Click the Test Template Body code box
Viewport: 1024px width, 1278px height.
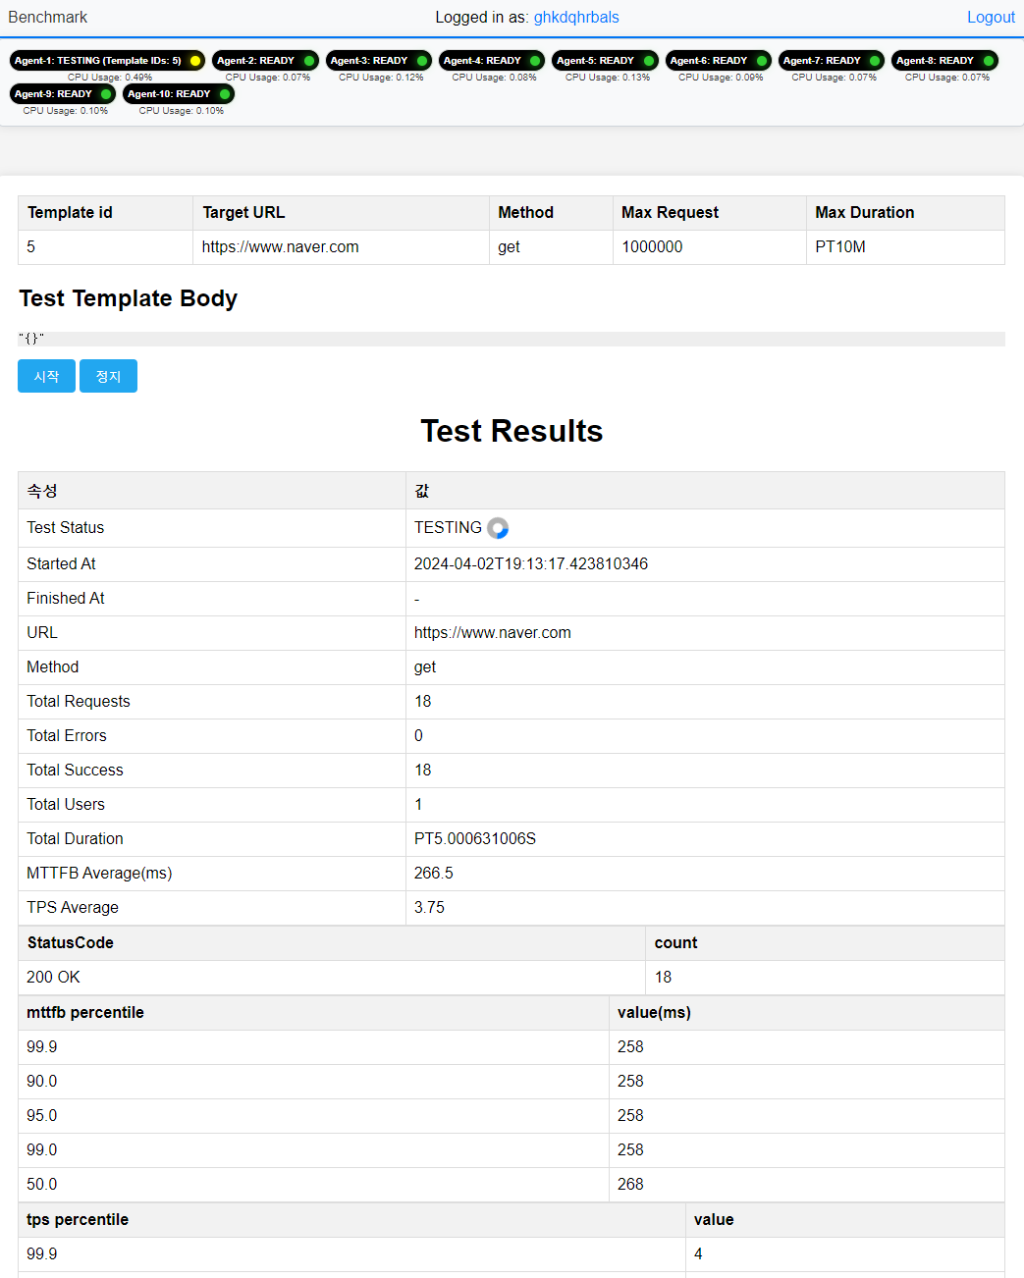coord(512,339)
